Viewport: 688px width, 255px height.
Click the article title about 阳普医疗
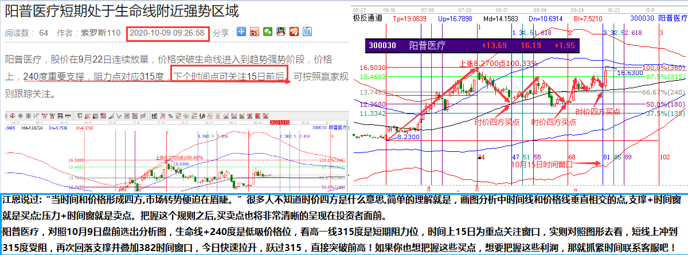coord(122,11)
